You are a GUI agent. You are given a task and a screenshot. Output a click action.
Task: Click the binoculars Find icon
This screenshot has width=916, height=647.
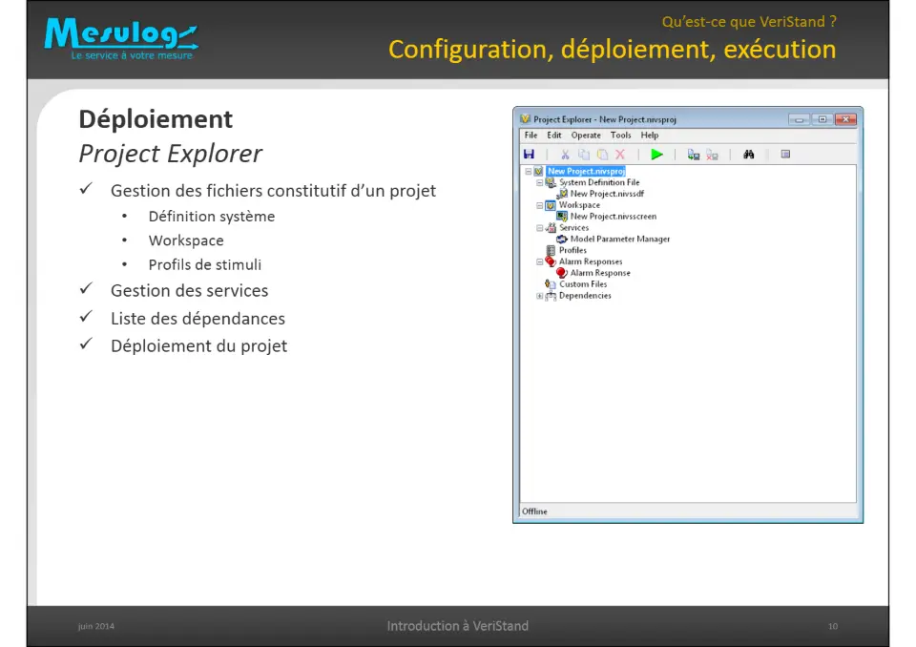[748, 155]
